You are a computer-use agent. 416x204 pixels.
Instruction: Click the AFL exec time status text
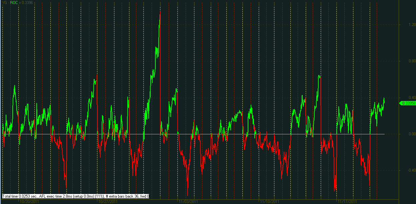coord(76,196)
